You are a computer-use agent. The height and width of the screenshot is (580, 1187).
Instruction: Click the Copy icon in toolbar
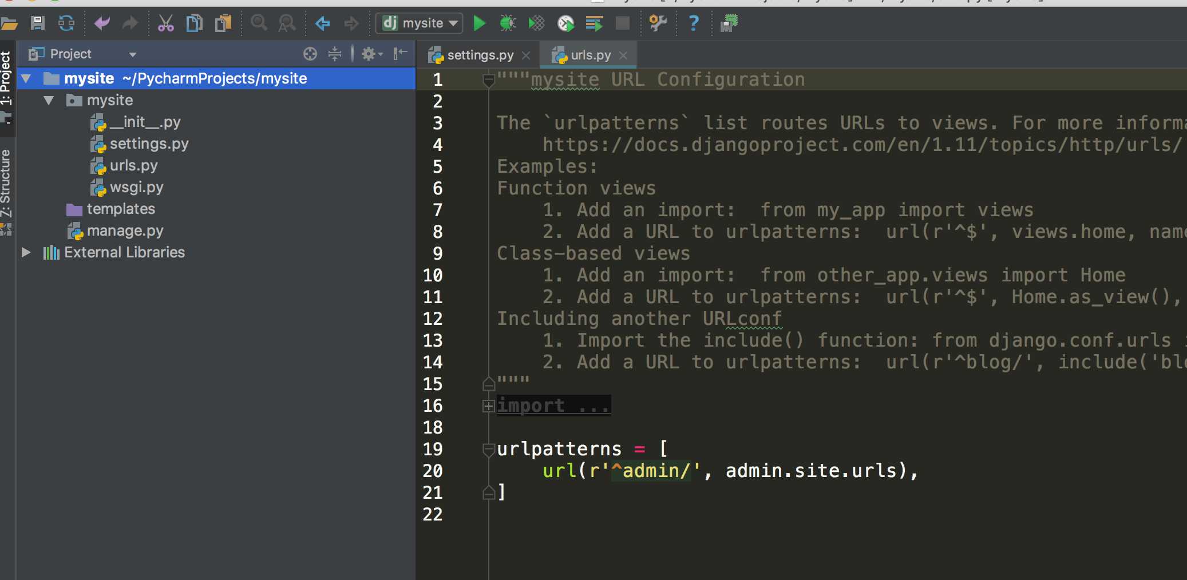click(x=195, y=23)
